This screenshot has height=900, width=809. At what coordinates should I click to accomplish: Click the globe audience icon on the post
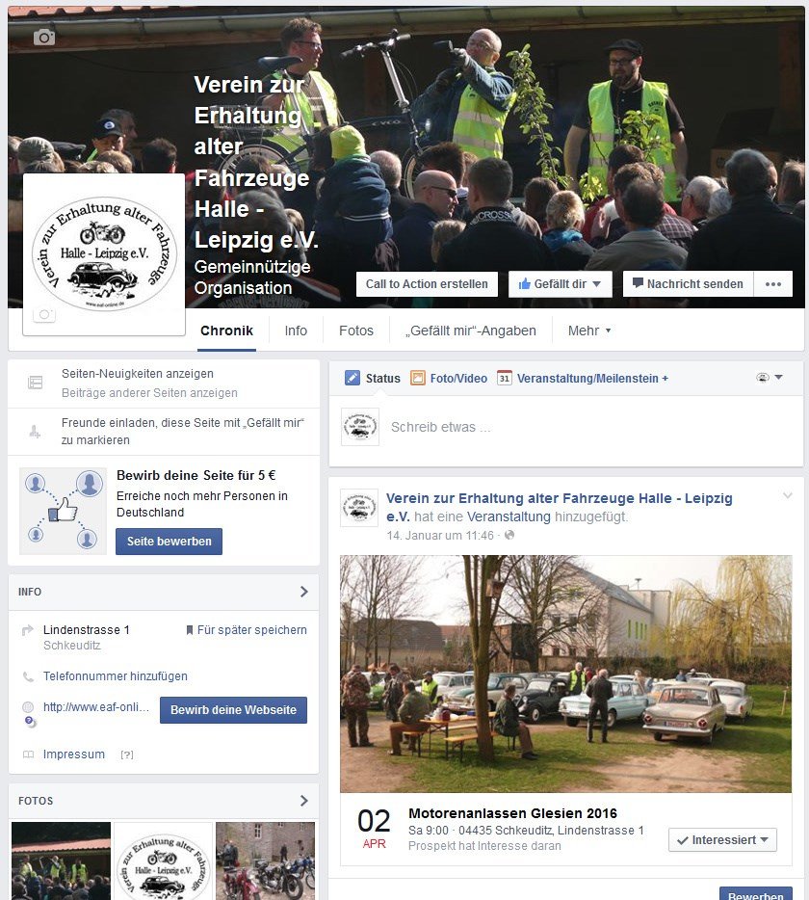click(509, 535)
